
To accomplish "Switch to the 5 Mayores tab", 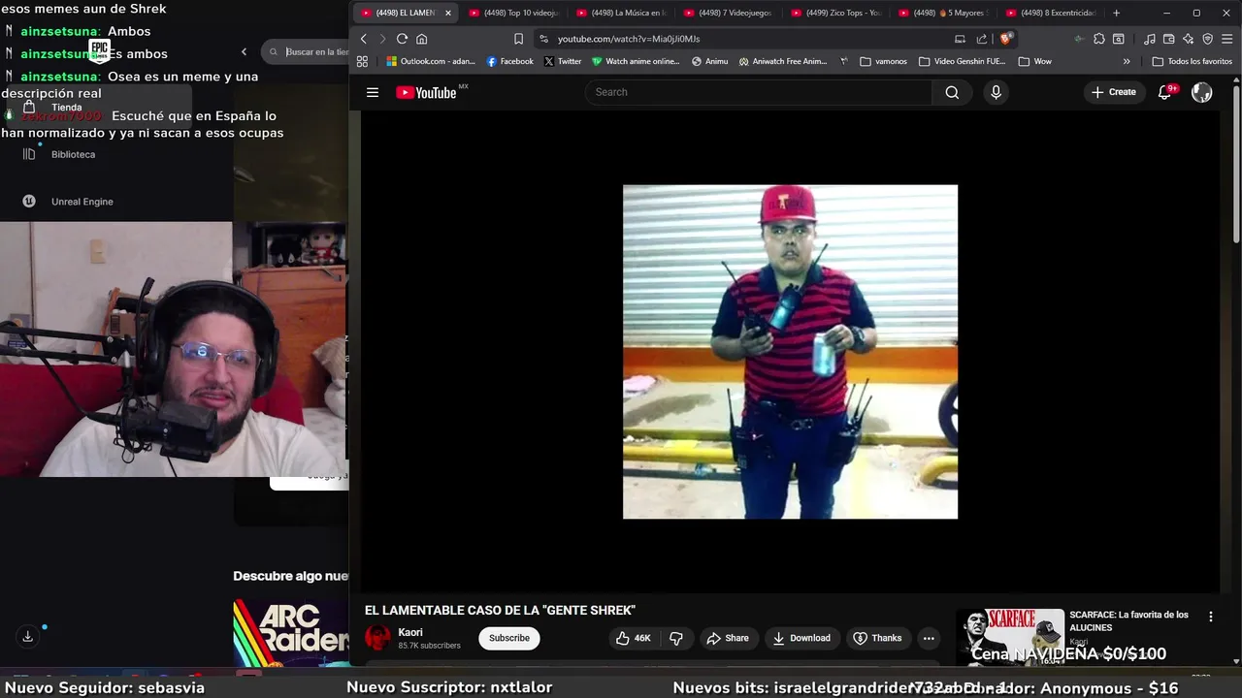I will (944, 13).
